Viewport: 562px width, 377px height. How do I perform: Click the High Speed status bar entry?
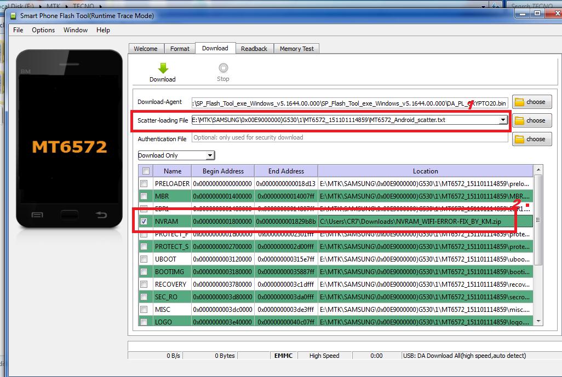[x=324, y=356]
